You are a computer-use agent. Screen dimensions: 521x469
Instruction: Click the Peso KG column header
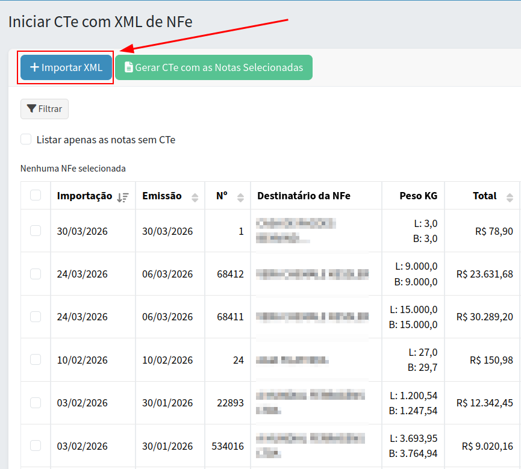point(418,196)
